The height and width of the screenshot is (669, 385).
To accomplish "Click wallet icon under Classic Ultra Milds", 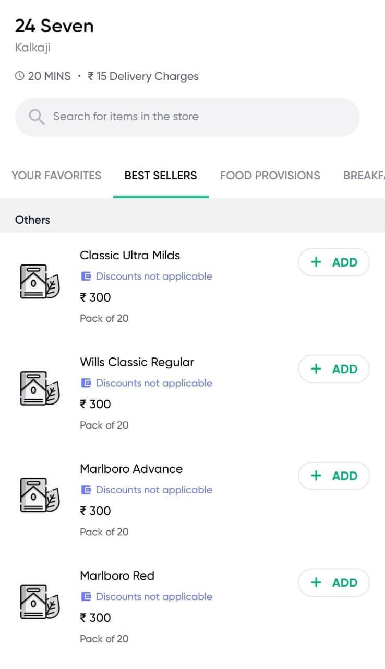I will pos(86,276).
